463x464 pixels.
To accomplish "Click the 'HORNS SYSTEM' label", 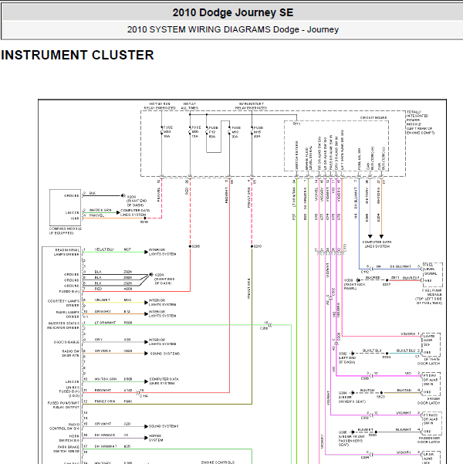I will (x=156, y=438).
